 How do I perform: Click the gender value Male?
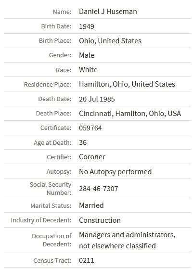pos(87,55)
